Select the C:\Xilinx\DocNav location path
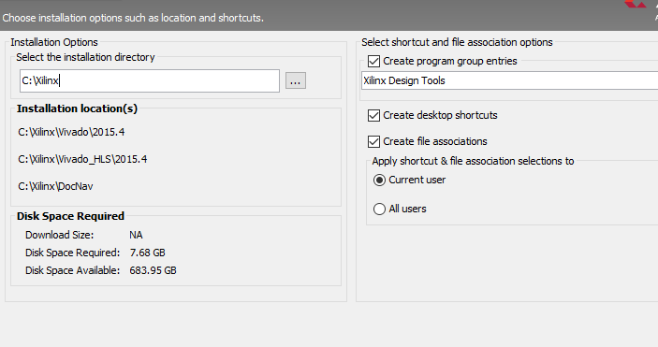 click(x=55, y=186)
